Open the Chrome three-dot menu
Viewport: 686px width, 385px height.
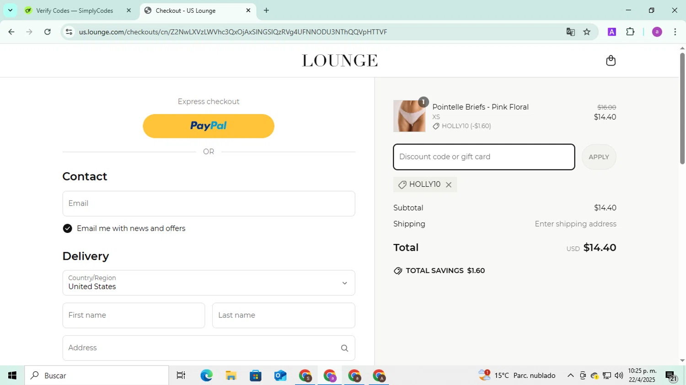(x=675, y=32)
